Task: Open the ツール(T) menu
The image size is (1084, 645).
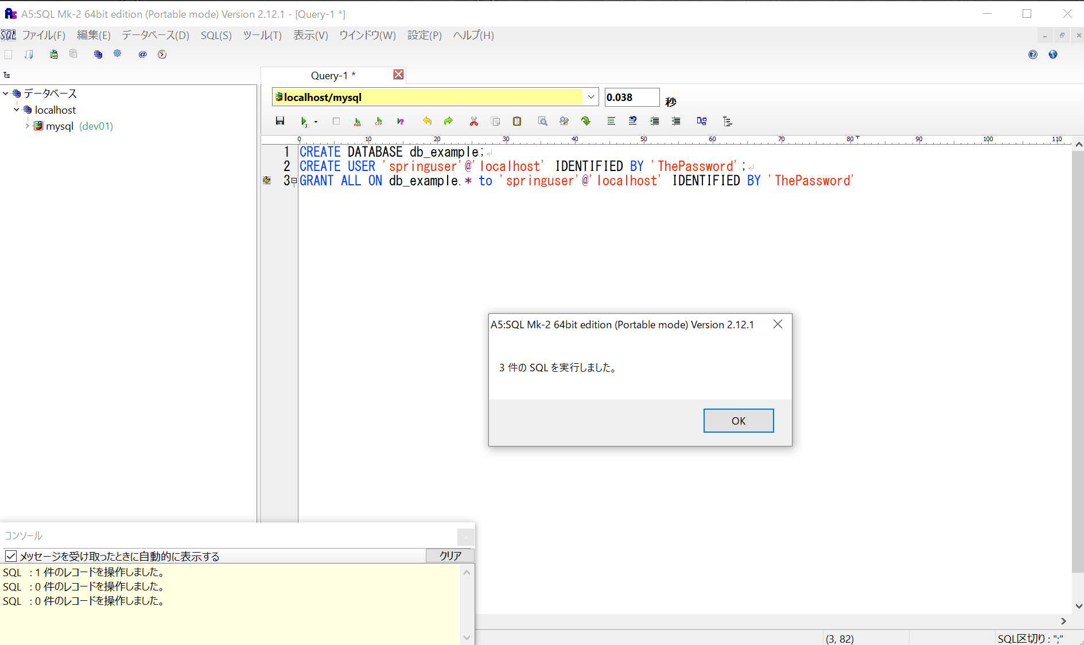Action: (262, 36)
